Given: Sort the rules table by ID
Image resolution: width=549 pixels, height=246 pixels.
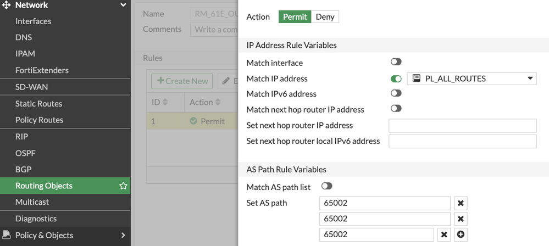Looking at the screenshot, I should pyautogui.click(x=165, y=102).
